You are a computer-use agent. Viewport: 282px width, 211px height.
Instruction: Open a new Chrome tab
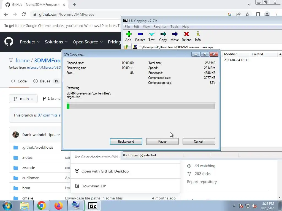[74, 5]
